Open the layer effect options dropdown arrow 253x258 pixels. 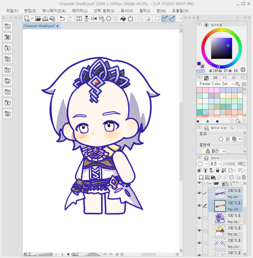coord(240,139)
